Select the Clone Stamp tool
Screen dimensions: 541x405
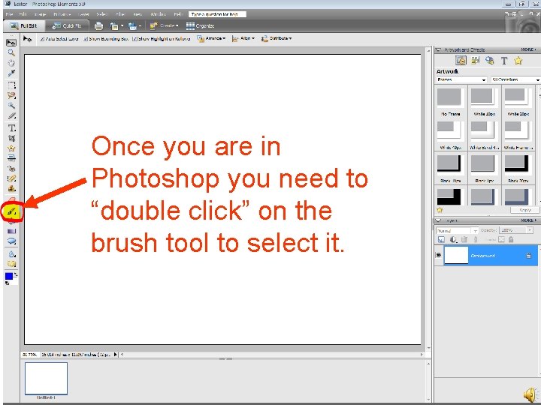11,189
